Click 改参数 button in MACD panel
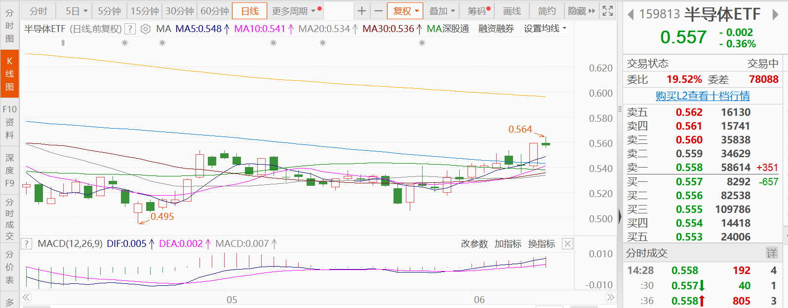 pos(474,243)
